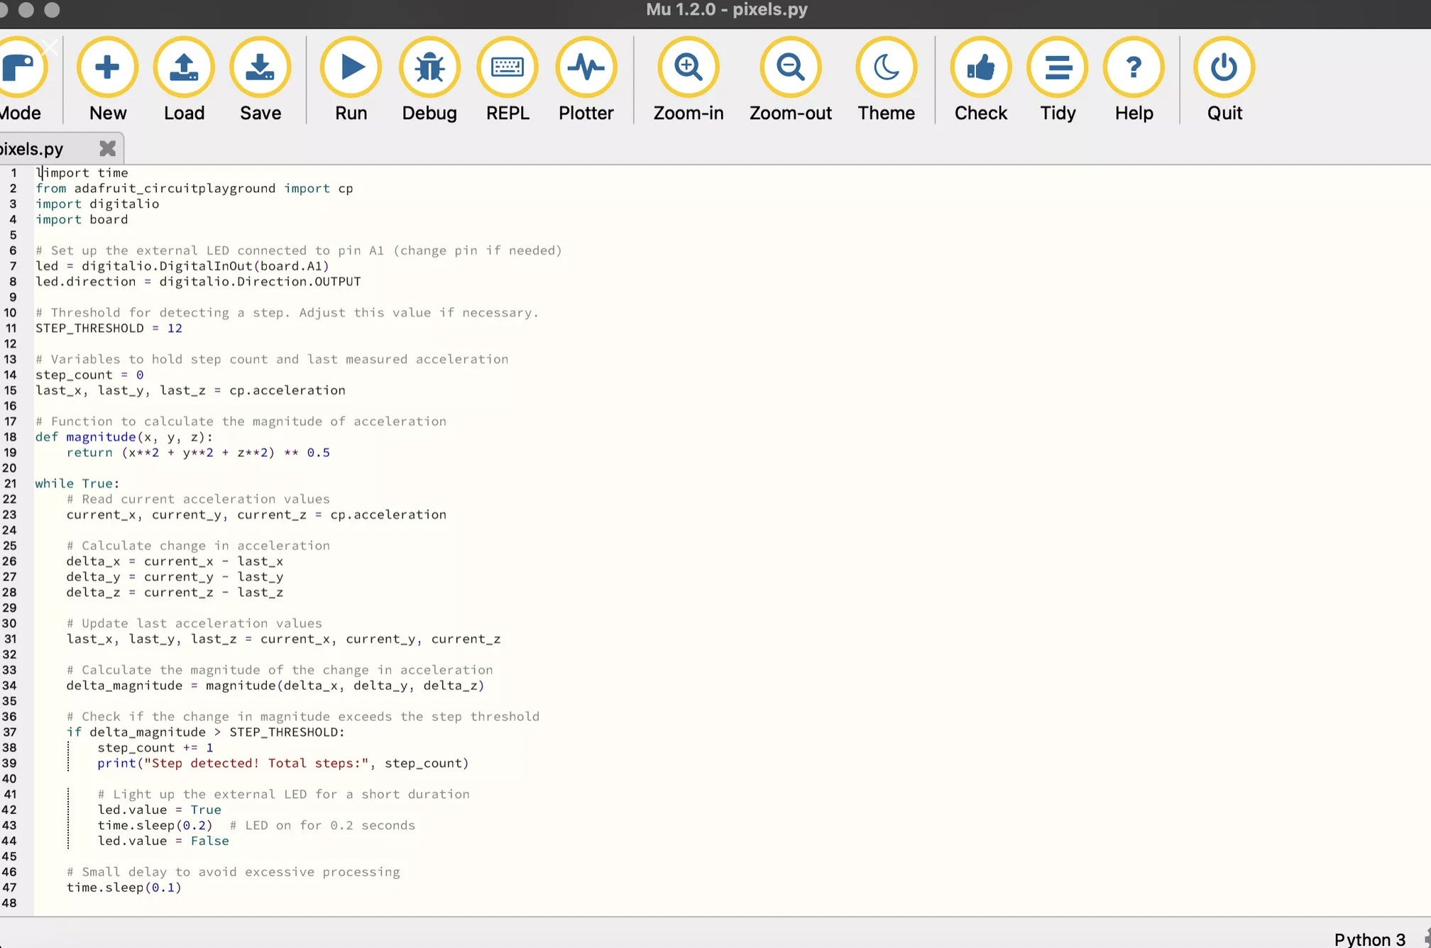Click the 'return (x**2 + y**2 + z**2) ** 0.5' line
Viewport: 1431px width, 948px height.
[198, 453]
